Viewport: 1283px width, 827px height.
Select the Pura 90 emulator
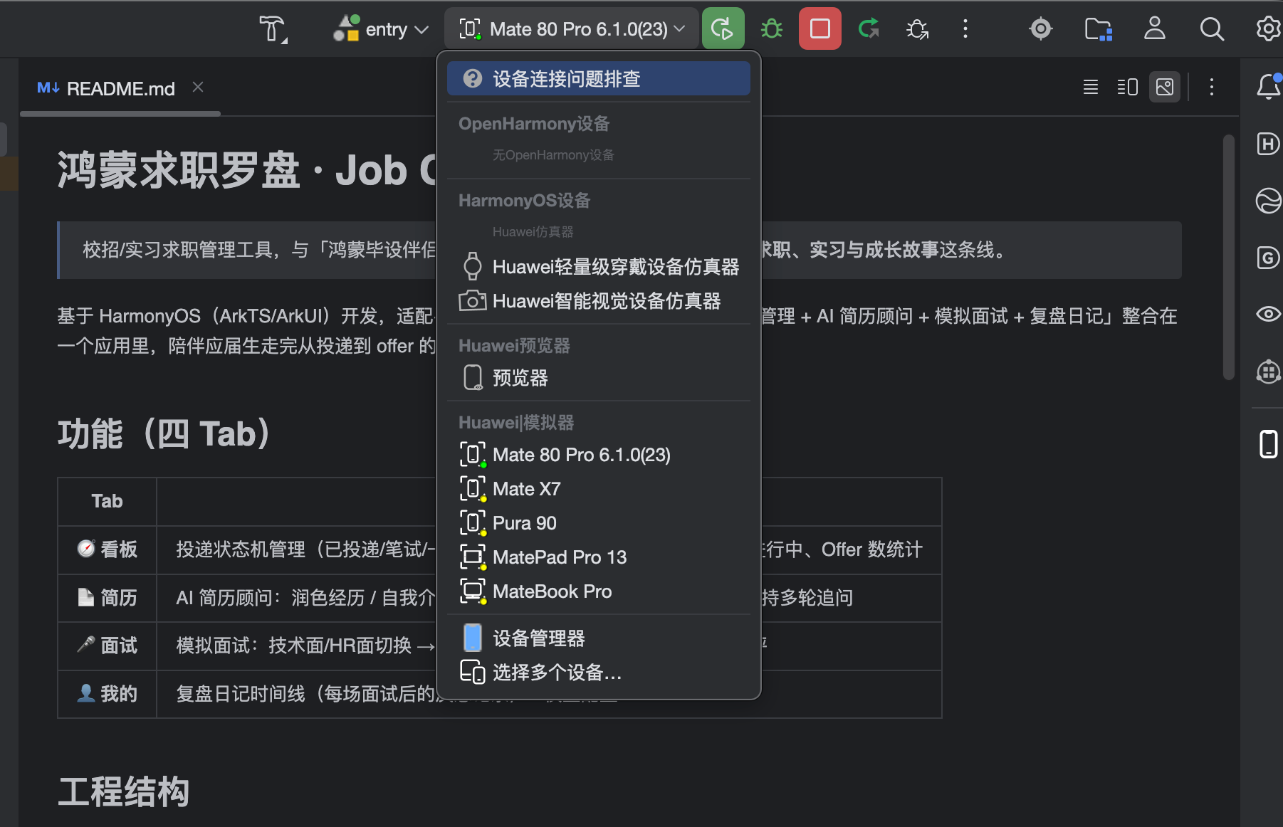pos(599,523)
